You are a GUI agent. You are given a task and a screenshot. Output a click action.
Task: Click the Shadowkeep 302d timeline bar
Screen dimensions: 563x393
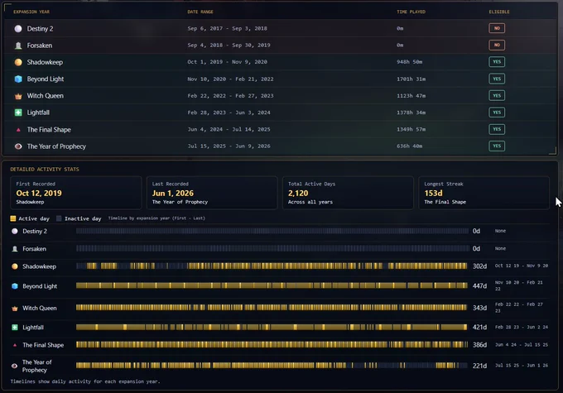coord(272,266)
